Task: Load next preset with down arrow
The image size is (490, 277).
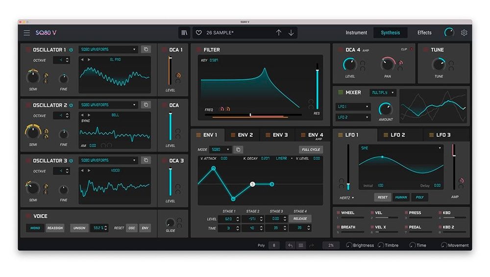Action: 291,32
